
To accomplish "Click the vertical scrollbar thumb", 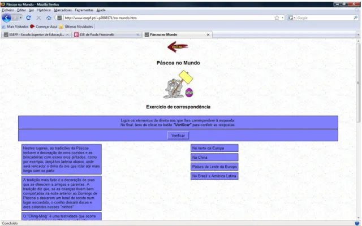I will pyautogui.click(x=358, y=83).
